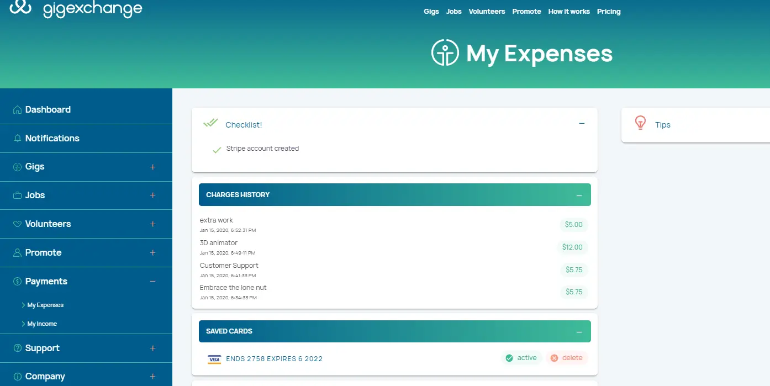Expand the Gigs sidebar section
The width and height of the screenshot is (770, 386).
click(153, 167)
